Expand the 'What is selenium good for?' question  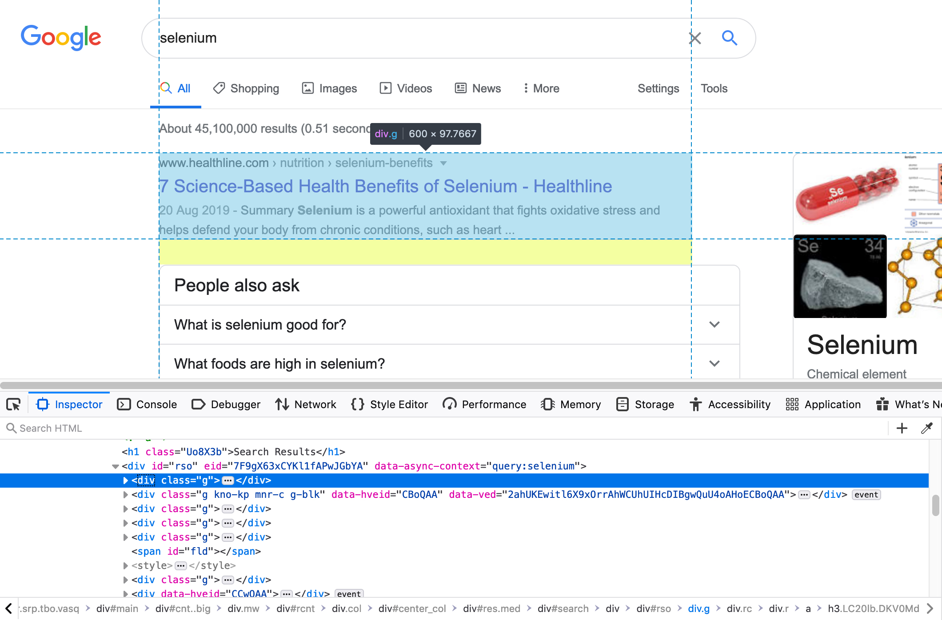click(x=714, y=325)
